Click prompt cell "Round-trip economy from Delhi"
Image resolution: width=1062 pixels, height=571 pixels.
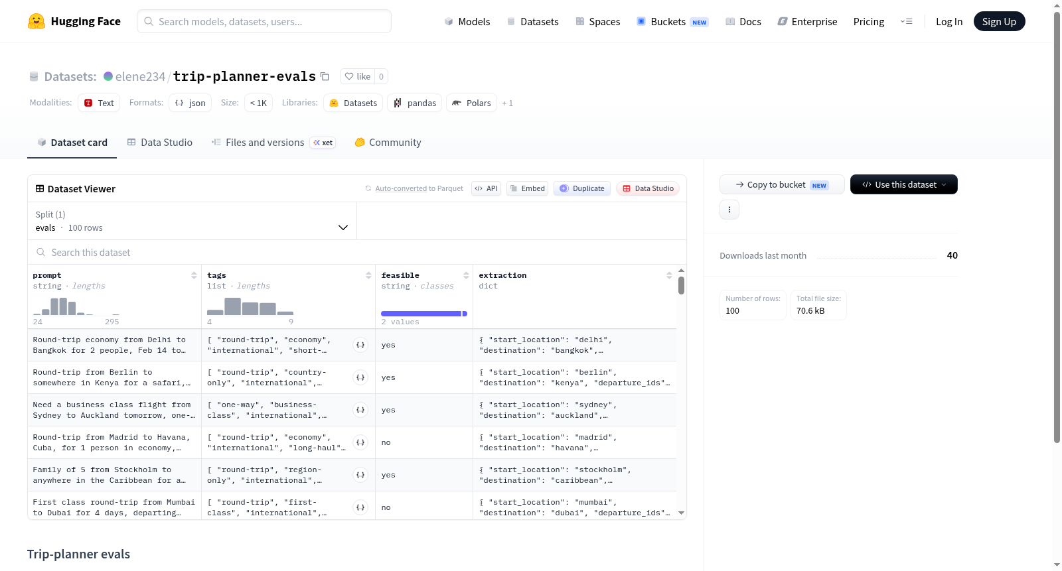pos(114,345)
